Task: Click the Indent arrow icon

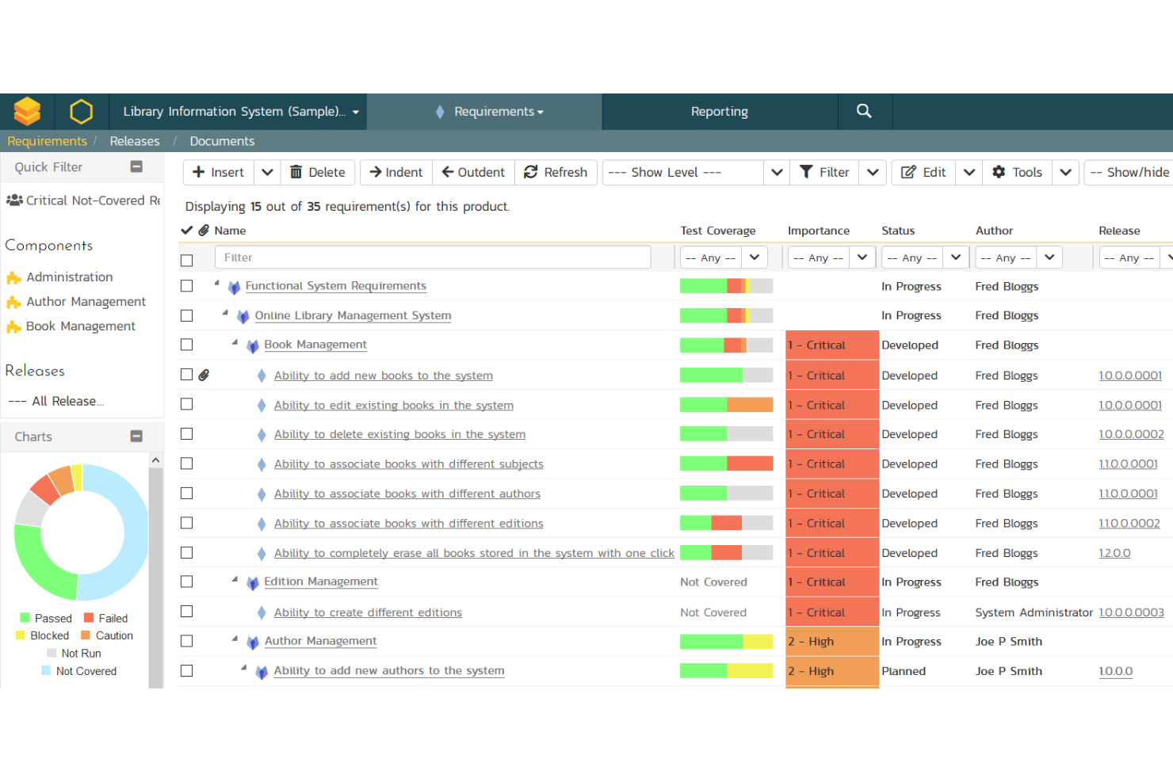Action: pos(377,172)
